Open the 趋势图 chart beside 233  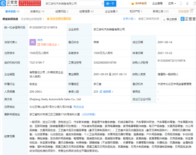pos(107,92)
